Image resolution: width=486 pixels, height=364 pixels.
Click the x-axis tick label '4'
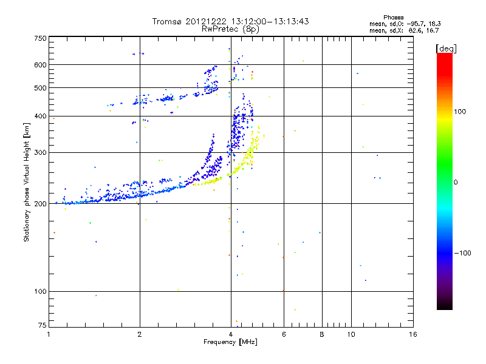231,334
